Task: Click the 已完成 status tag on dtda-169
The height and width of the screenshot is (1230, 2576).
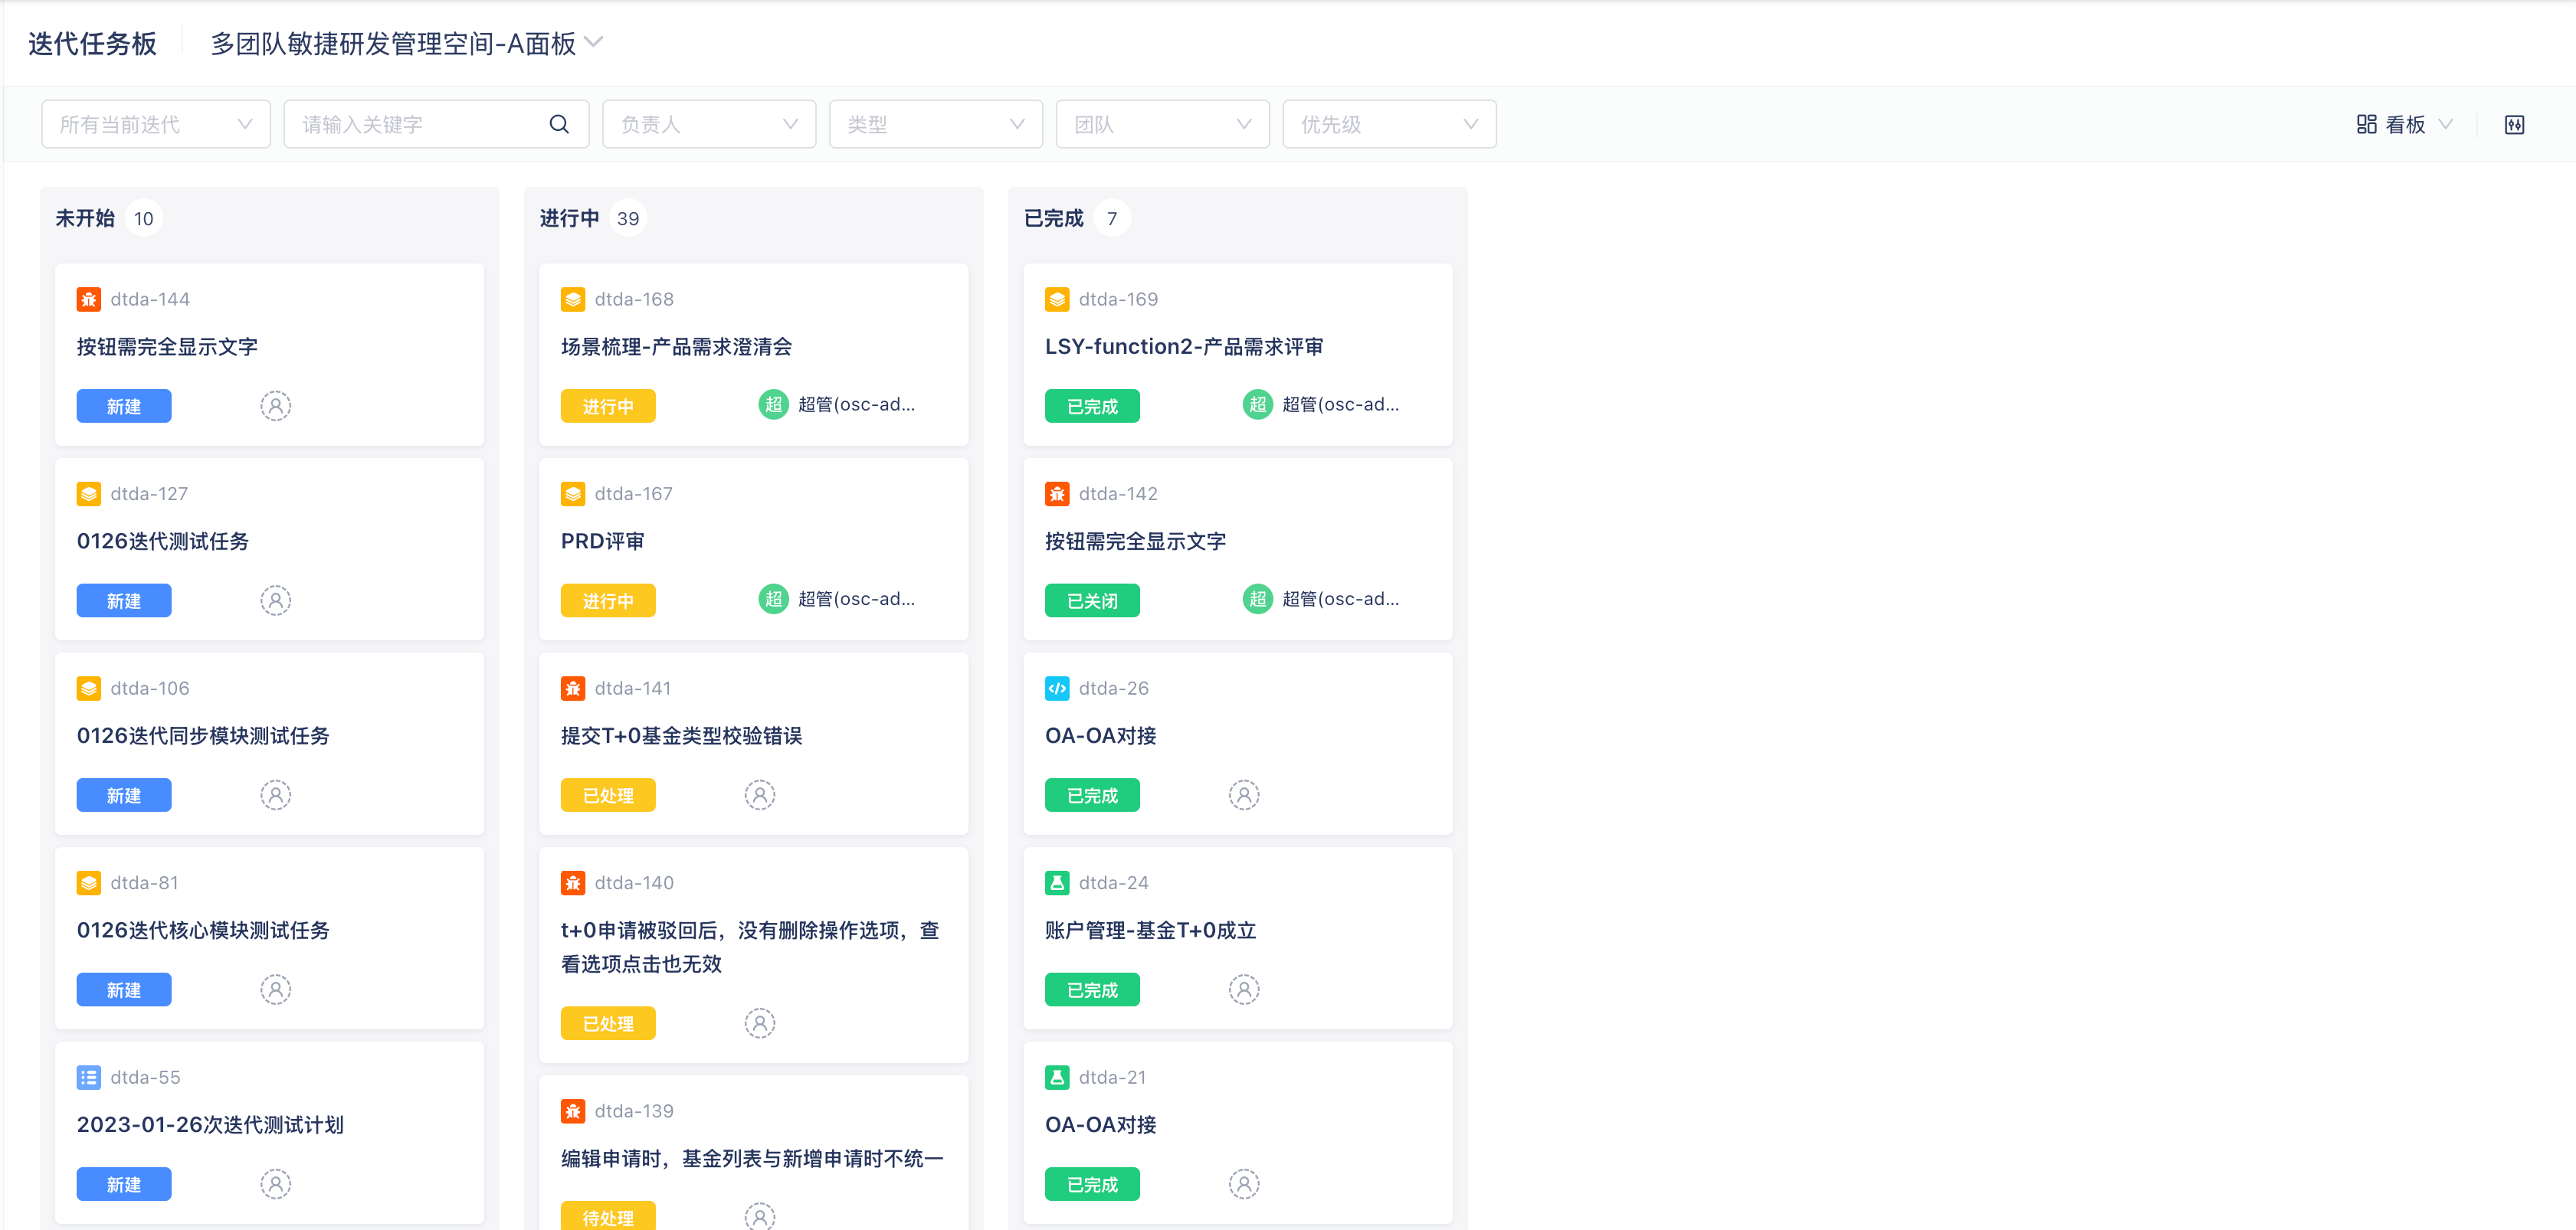Action: [x=1092, y=406]
